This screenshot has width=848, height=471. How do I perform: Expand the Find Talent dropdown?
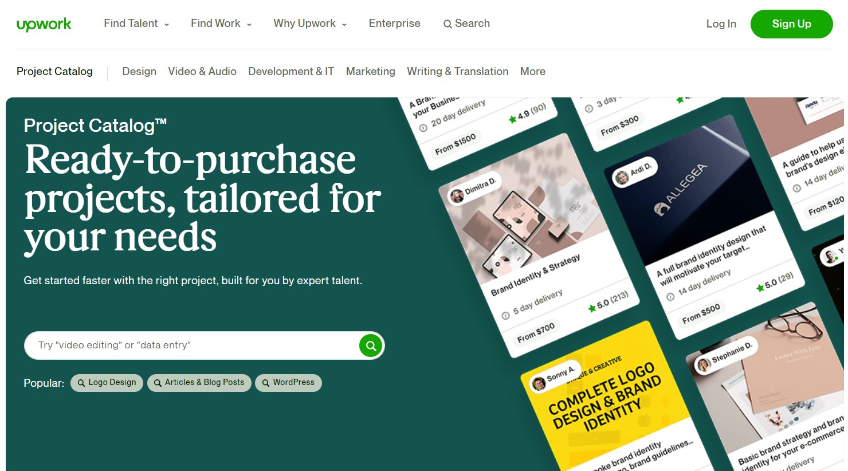point(136,23)
